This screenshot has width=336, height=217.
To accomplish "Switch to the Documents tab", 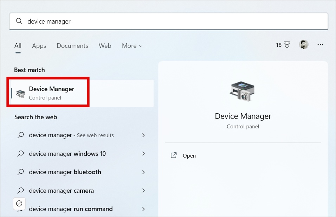I will point(72,46).
